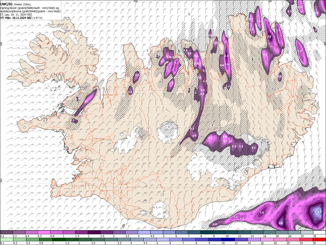Select the top legend row lavender swatch labeled 4

pos(144,232)
